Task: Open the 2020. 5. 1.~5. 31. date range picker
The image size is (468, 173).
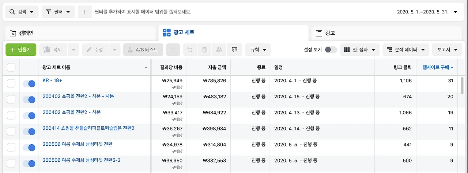Action: tap(427, 12)
